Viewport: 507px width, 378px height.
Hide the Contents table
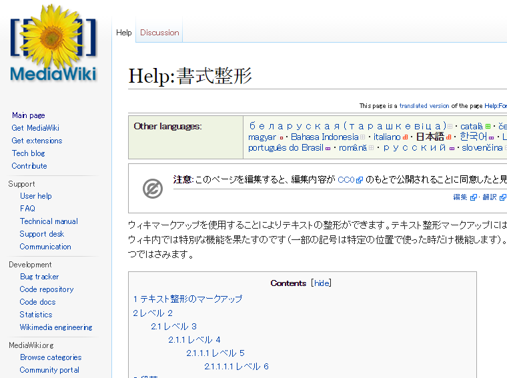pyautogui.click(x=321, y=283)
